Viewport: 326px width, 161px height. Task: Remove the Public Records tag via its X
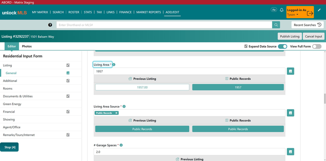pyautogui.click(x=116, y=113)
